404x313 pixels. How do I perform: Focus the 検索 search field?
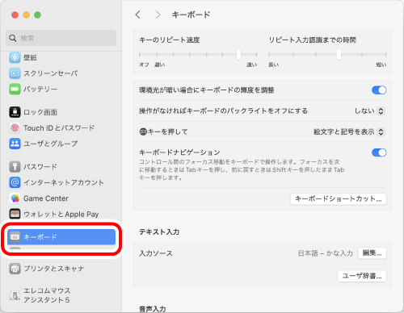[x=61, y=38]
